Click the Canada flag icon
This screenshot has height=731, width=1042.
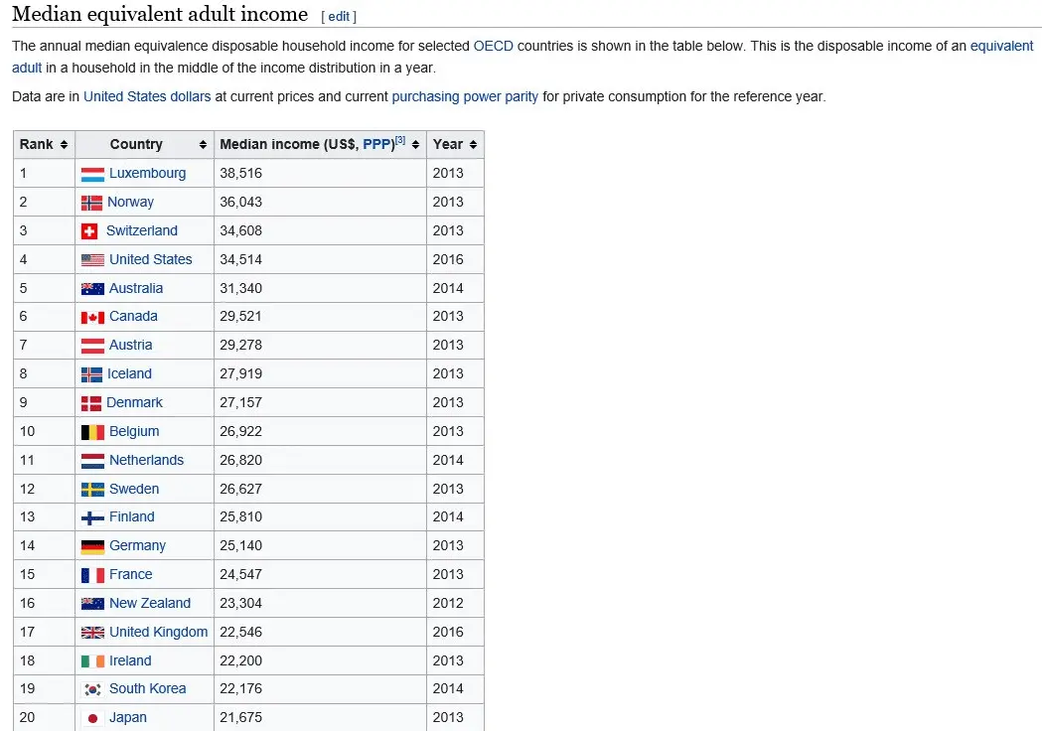tap(92, 317)
